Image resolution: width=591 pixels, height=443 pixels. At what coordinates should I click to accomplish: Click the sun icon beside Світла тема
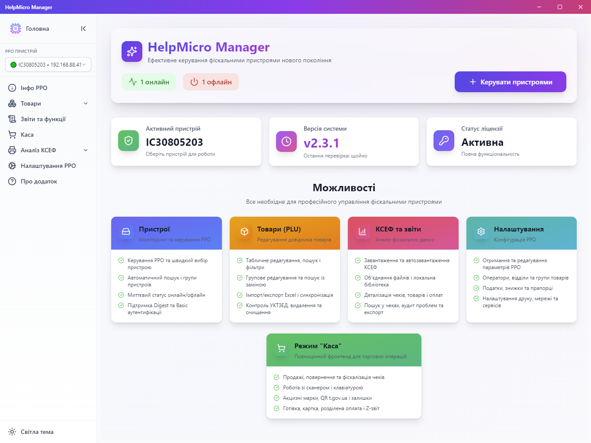tap(12, 432)
